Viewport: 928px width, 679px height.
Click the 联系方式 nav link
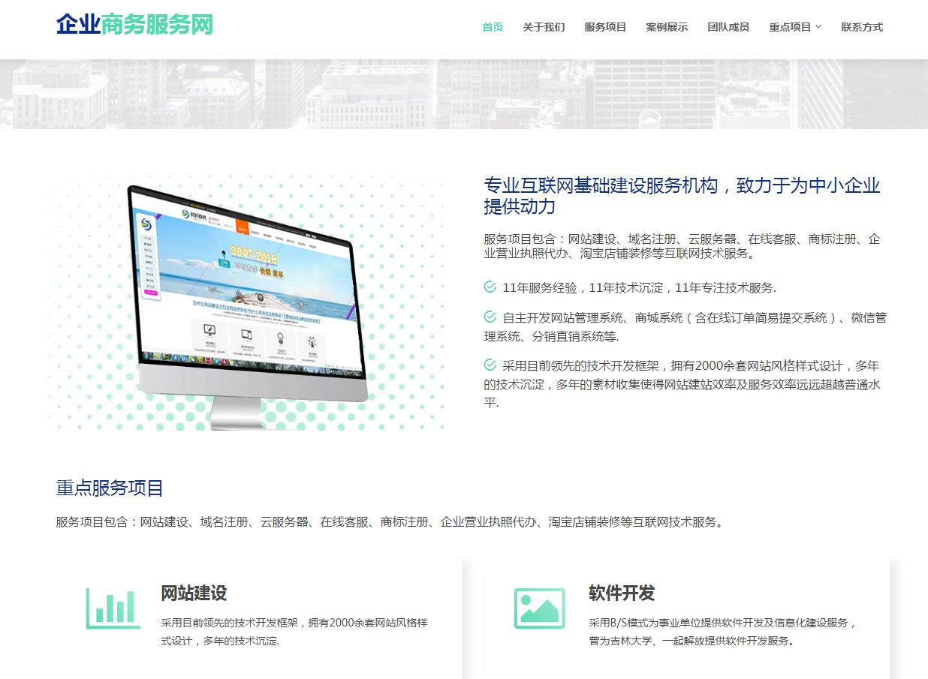click(x=862, y=27)
